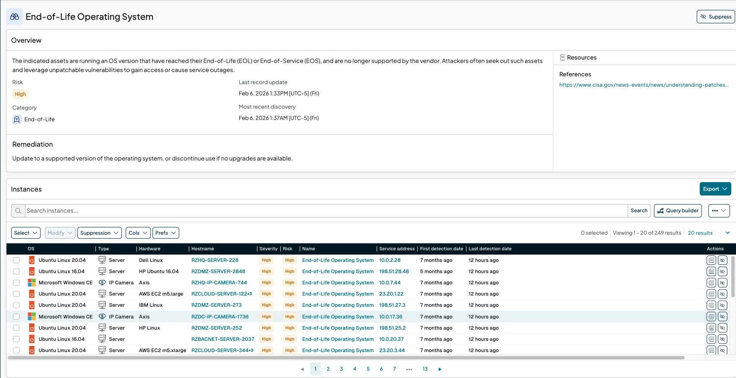The image size is (736, 378).
Task: Click the Windows OS icon for RZHQ-IP-CAMERA-744
Action: [x=32, y=283]
